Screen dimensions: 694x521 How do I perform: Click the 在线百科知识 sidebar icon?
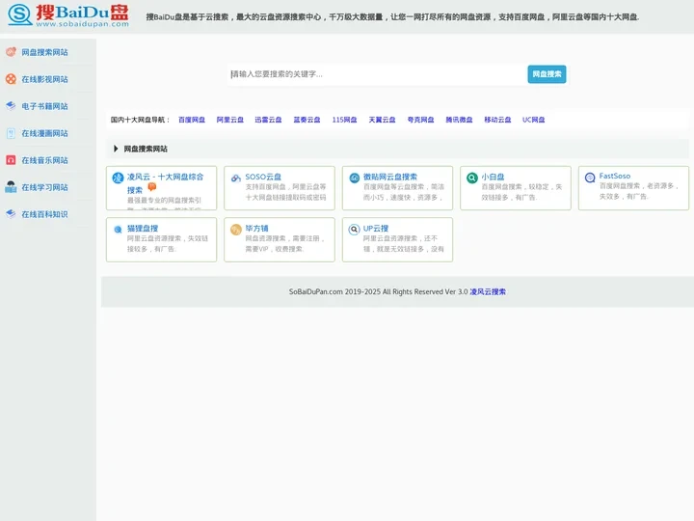pos(11,214)
